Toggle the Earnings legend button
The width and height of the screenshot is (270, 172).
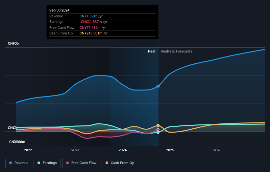tap(47, 163)
